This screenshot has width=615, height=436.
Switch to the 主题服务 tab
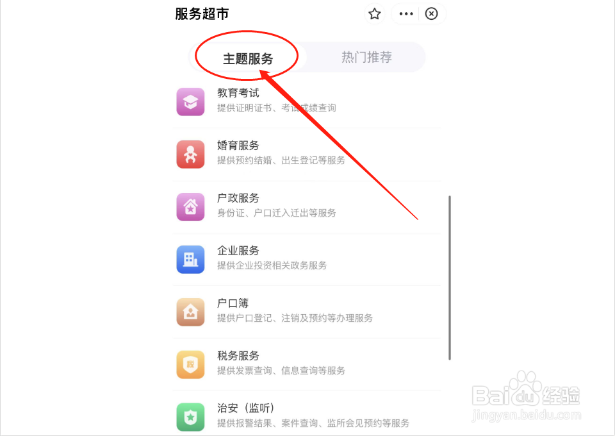tap(248, 58)
